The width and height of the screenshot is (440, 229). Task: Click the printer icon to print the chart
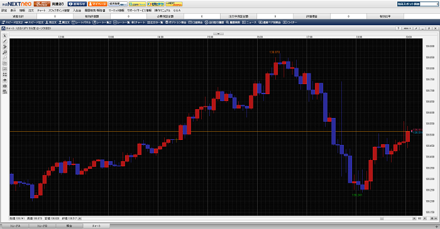(x=5, y=86)
